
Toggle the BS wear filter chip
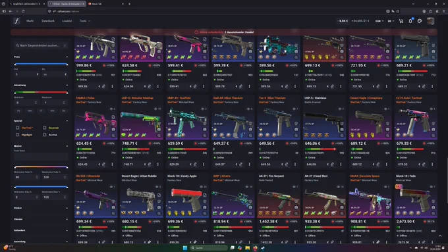click(63, 111)
